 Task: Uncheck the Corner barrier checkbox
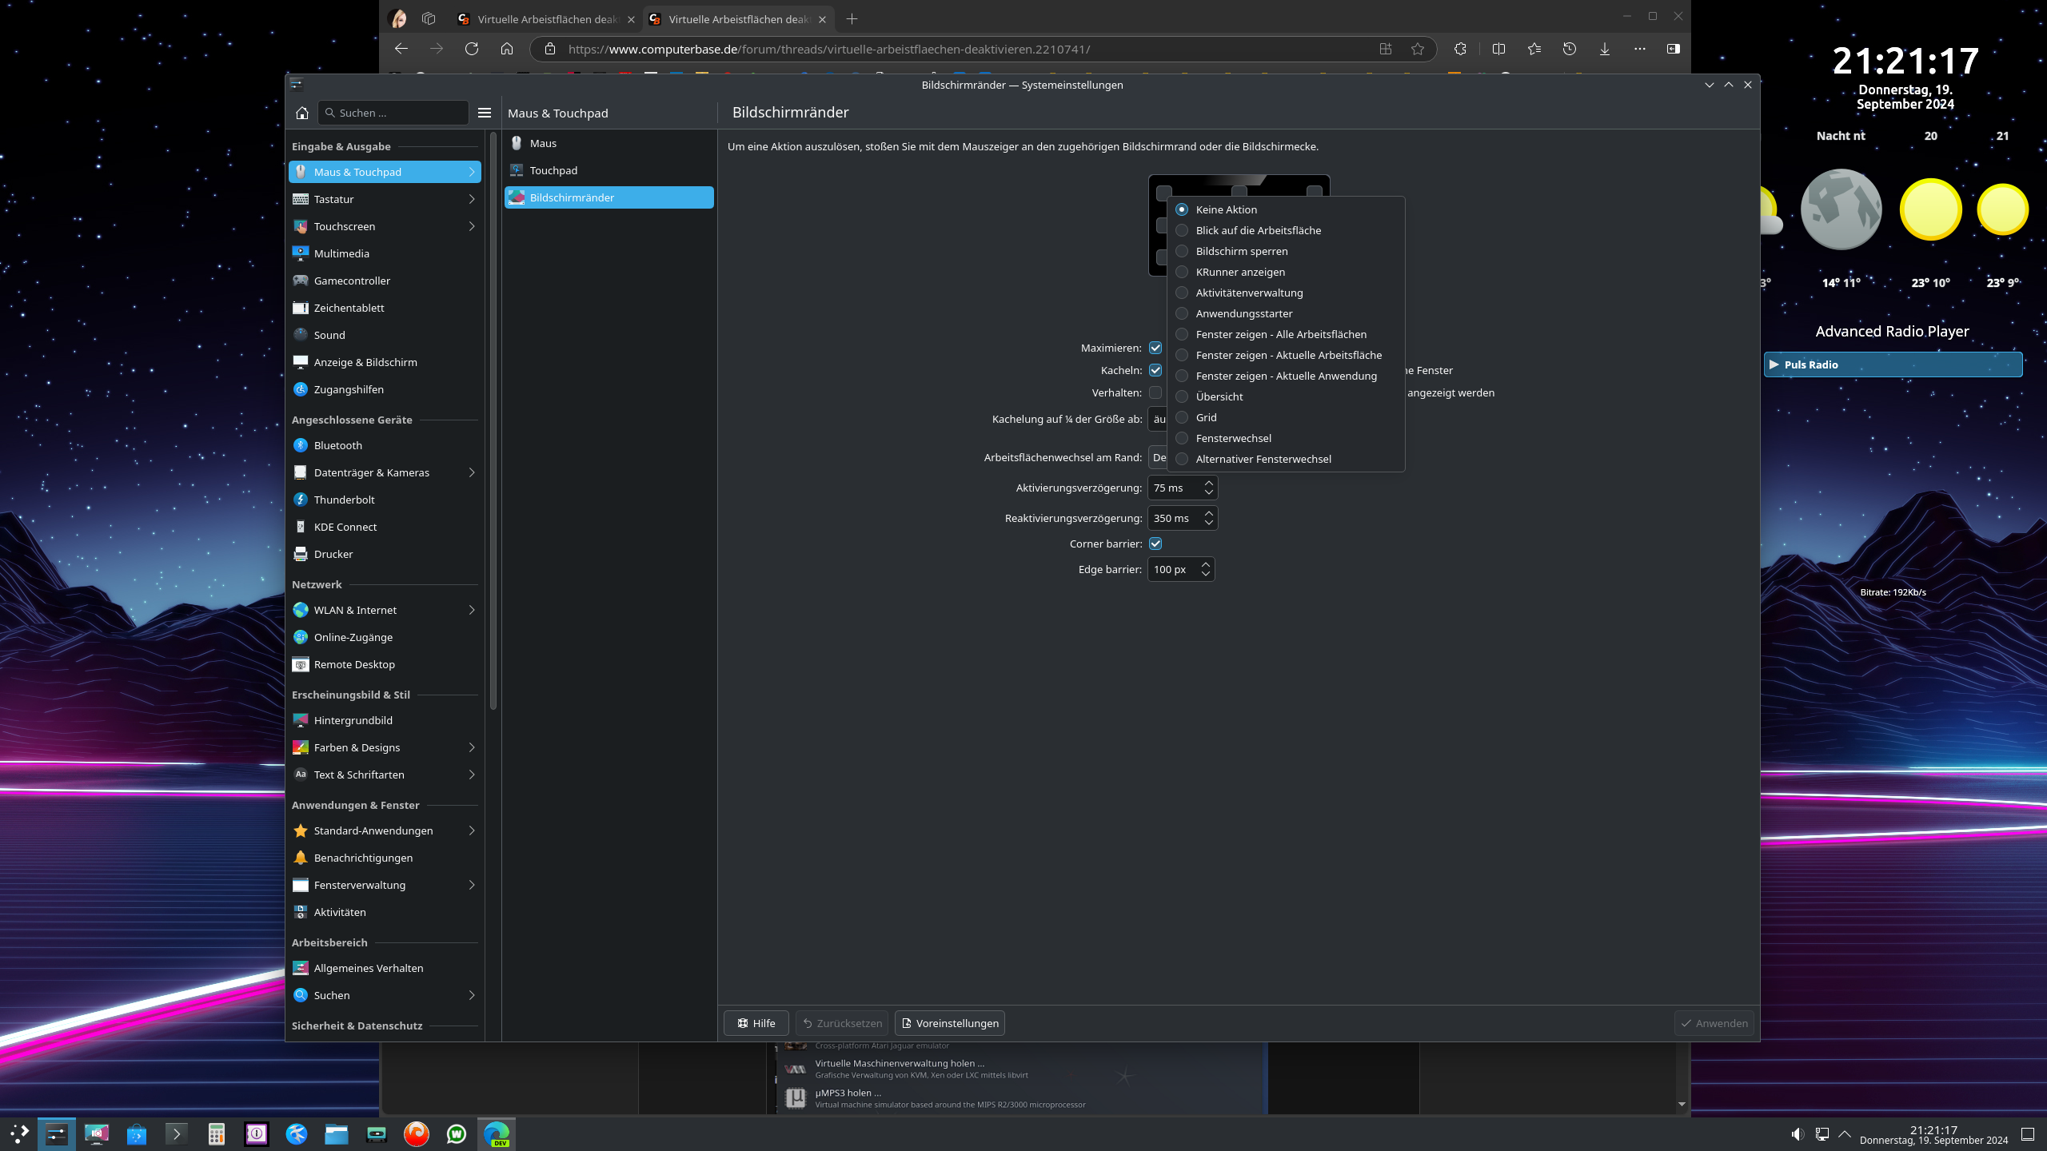point(1155,544)
